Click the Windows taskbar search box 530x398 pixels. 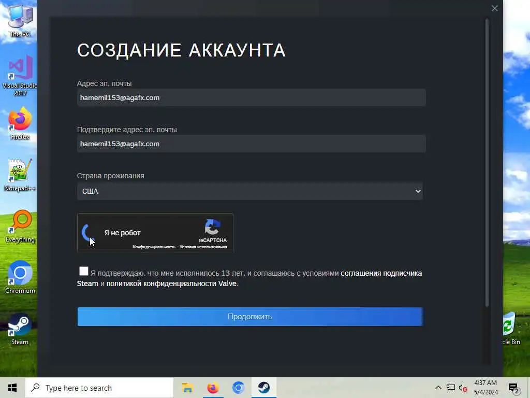(x=99, y=388)
